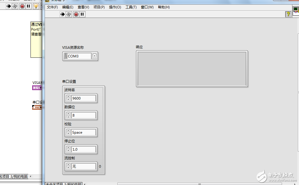Image resolution: width=299 pixels, height=185 pixels.
Task: Click the 流控制 stepper arrows
Action: tap(68, 166)
